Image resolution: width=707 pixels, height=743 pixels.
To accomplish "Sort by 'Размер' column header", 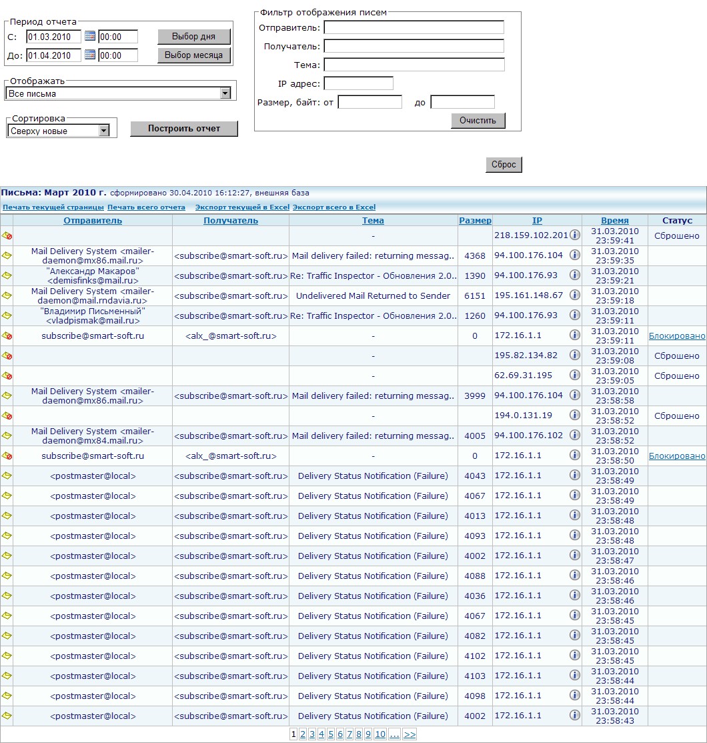I will (476, 220).
